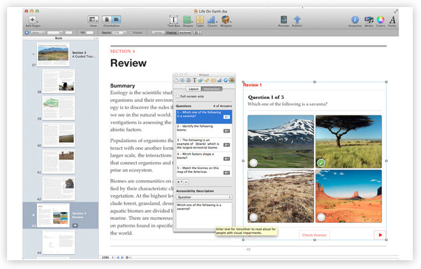Select Document inspector icon in Widget panel
Viewport: 421px width, 269px height.
click(176, 80)
